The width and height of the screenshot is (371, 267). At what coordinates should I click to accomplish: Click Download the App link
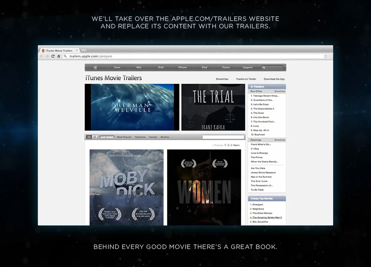274,79
